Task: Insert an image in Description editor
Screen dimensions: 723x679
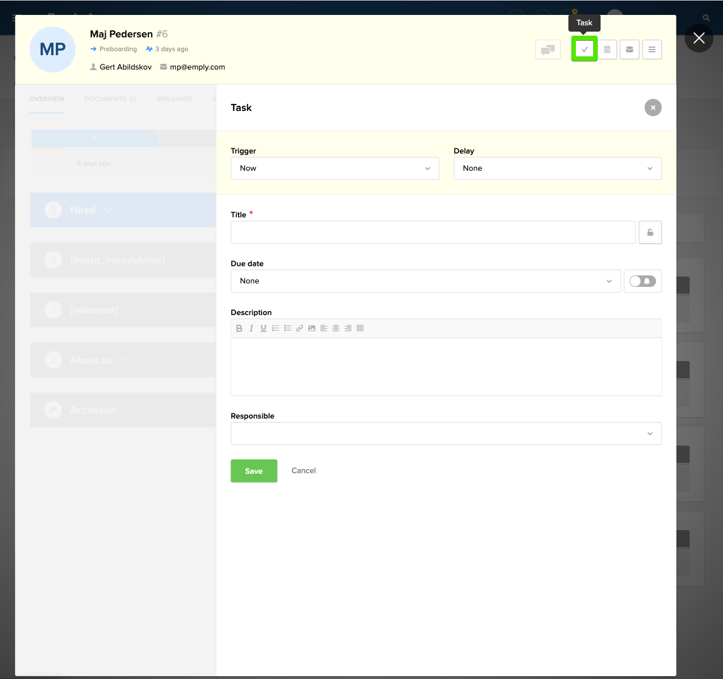Action: pos(311,328)
